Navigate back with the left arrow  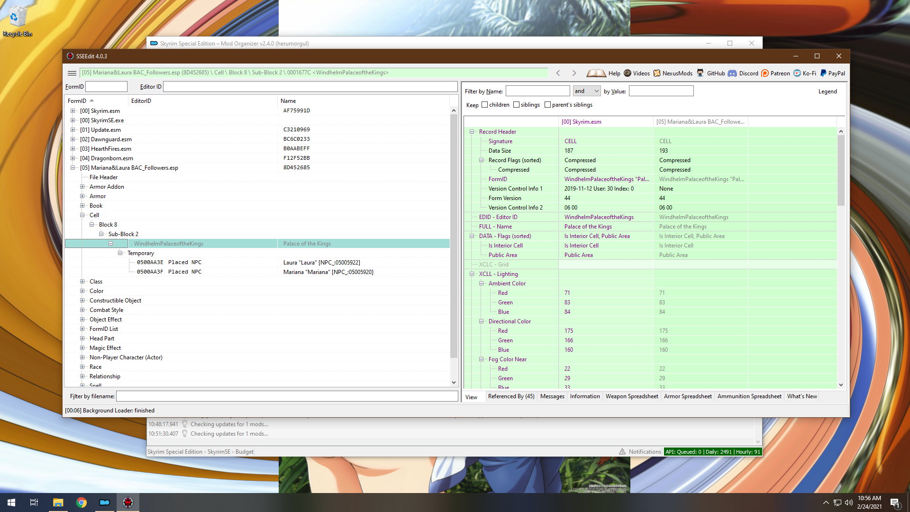tap(558, 73)
